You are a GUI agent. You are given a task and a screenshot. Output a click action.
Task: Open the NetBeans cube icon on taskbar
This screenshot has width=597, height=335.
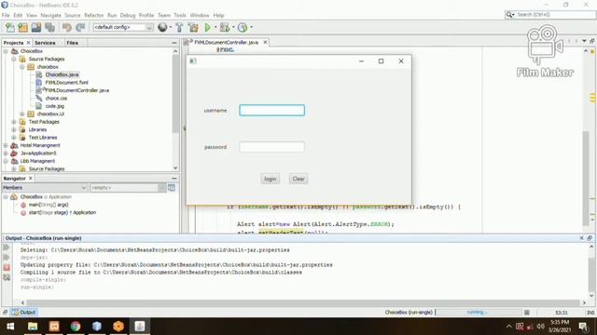click(97, 327)
